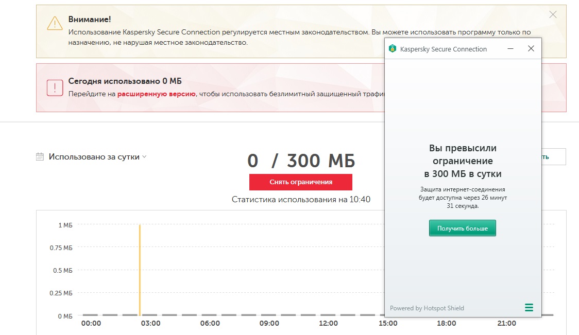Click the Статистика использования на 10:40 caption
The image size is (579, 335).
coord(301,200)
